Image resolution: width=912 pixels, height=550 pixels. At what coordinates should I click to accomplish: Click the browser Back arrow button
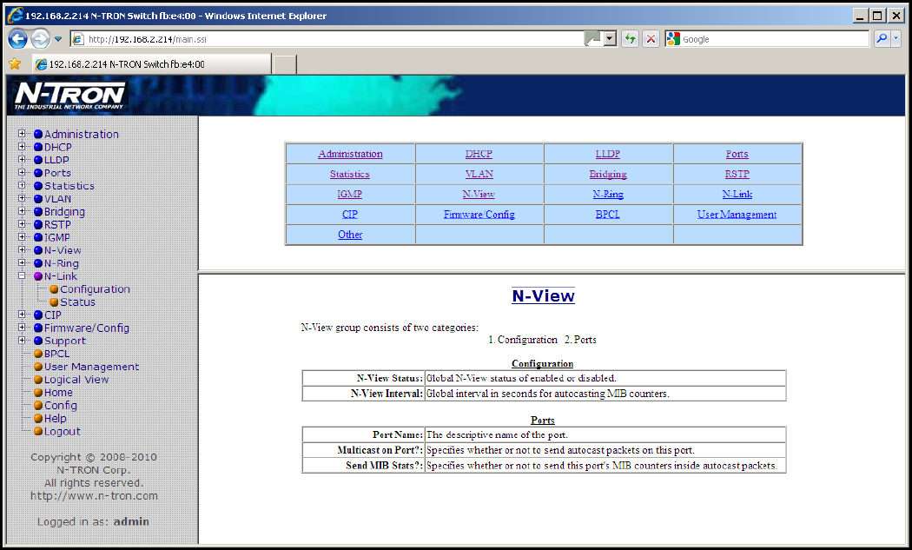pyautogui.click(x=18, y=39)
